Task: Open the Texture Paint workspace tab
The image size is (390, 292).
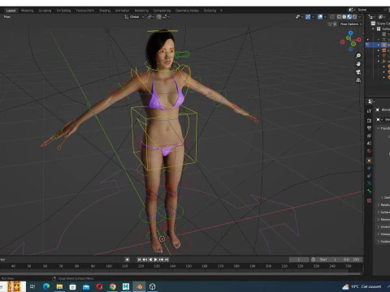Action: click(x=84, y=11)
